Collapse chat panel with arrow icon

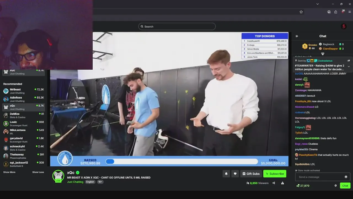(x=297, y=36)
